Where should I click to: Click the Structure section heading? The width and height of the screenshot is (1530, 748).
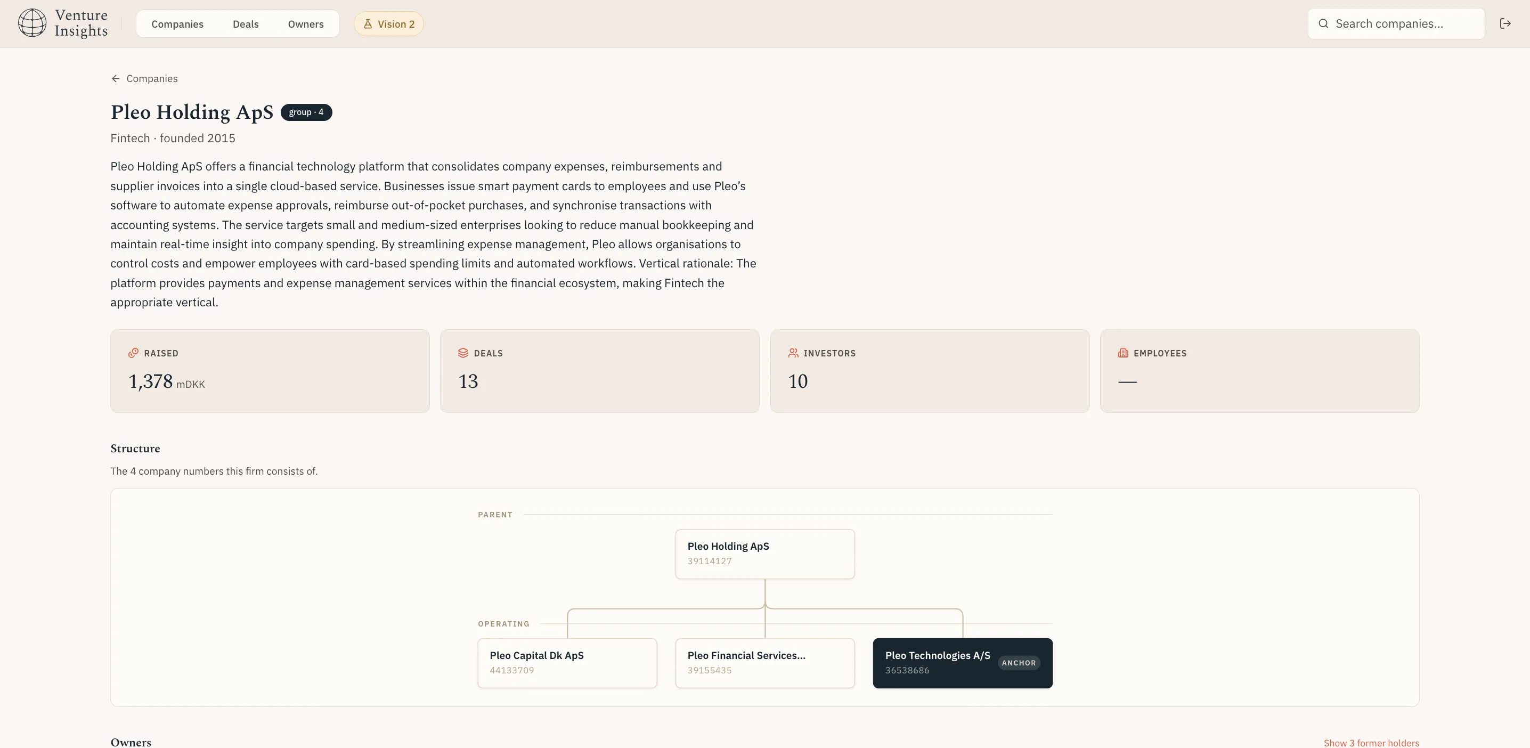pyautogui.click(x=135, y=449)
